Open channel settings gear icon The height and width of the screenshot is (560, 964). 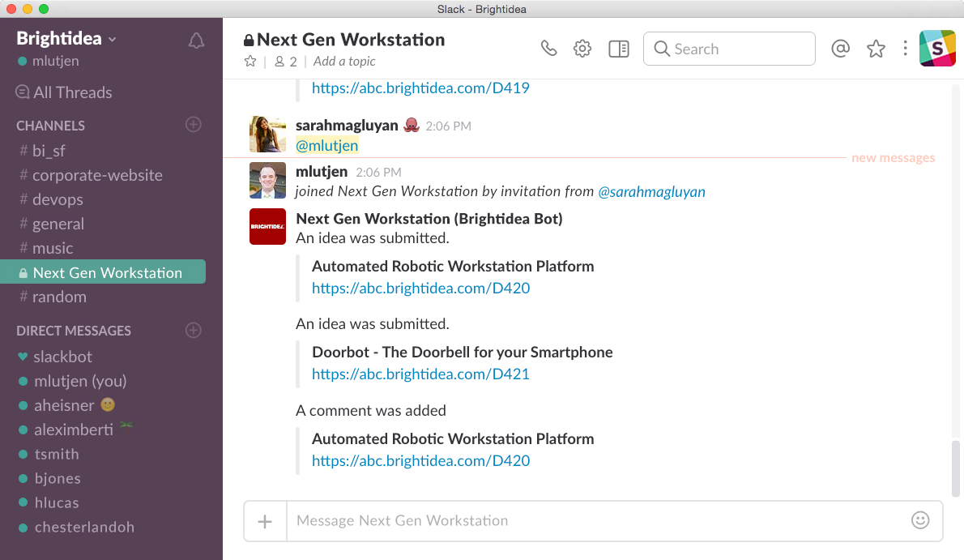[582, 49]
